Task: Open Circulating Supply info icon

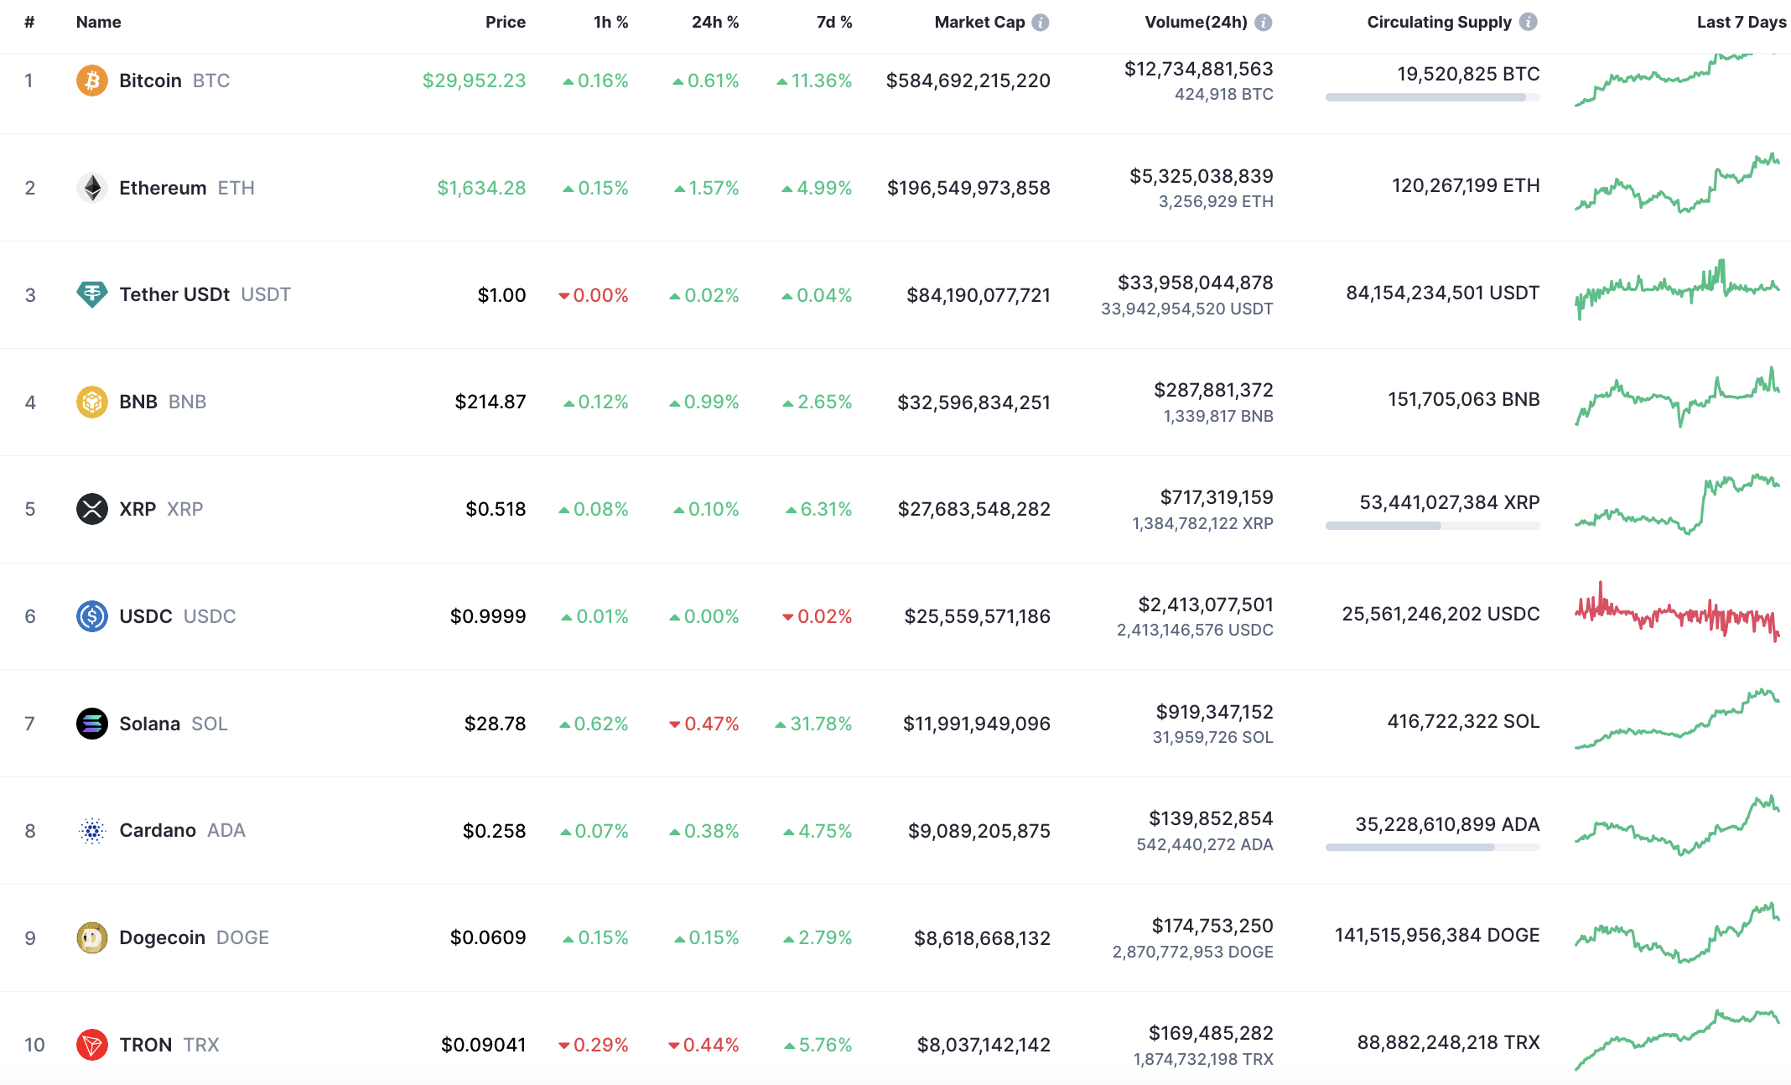Action: pos(1529,23)
